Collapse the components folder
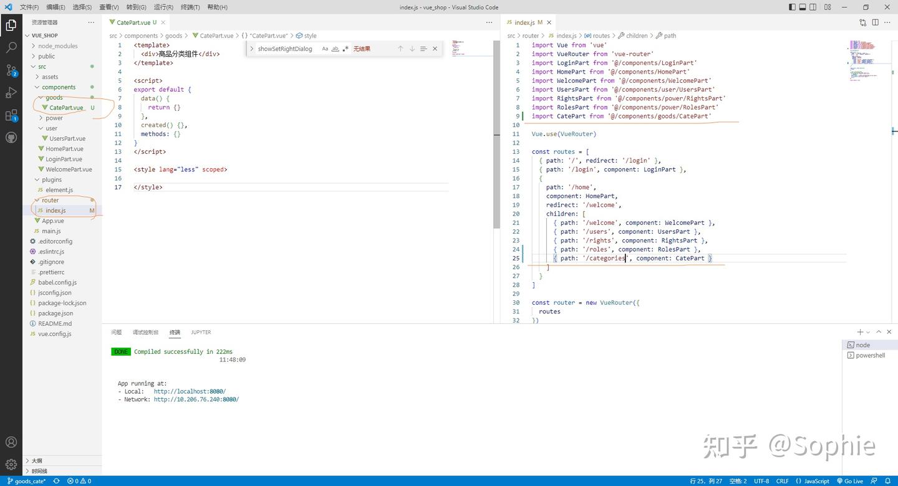 (x=59, y=87)
